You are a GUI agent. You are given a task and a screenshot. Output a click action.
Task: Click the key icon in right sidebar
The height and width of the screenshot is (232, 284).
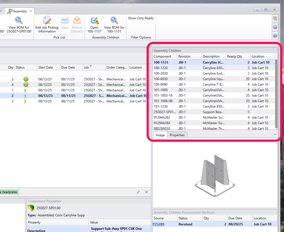tap(275, 19)
